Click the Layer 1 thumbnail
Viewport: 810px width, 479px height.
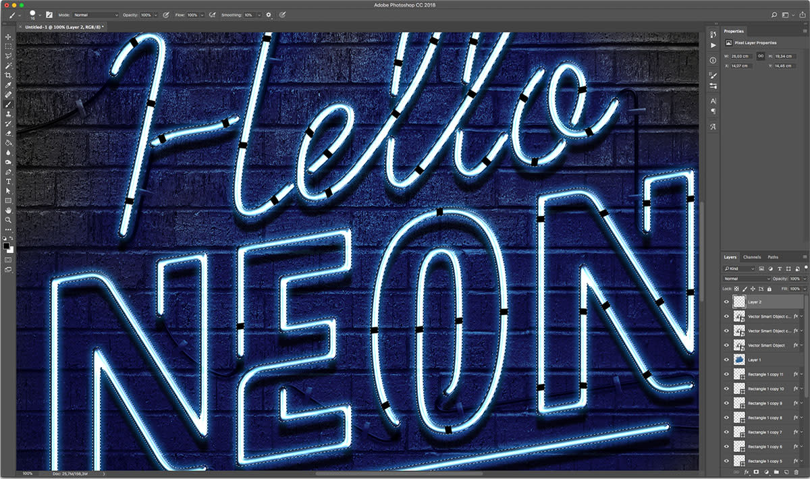[738, 360]
